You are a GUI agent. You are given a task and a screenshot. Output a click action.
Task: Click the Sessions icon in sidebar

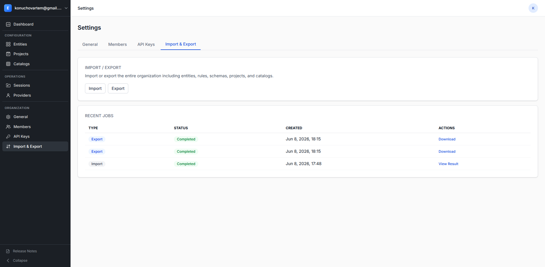(x=8, y=85)
